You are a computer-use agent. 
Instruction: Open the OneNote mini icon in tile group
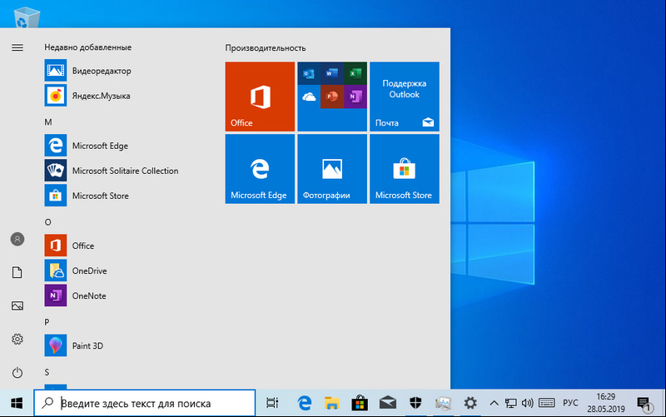coord(355,97)
